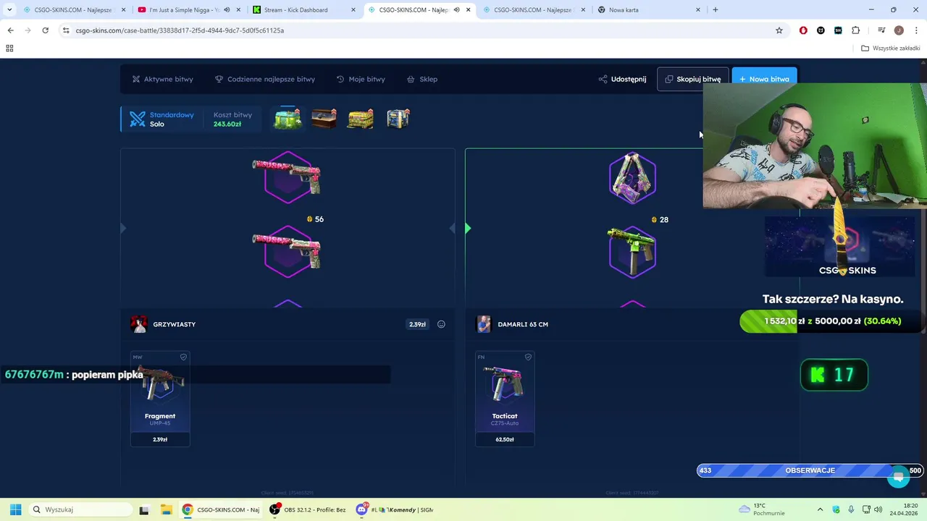Switch to Stream - Kick Dashboard tab
The image size is (927, 521).
point(304,10)
